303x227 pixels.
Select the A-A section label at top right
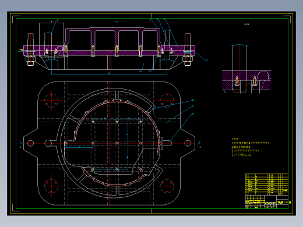click(x=246, y=24)
